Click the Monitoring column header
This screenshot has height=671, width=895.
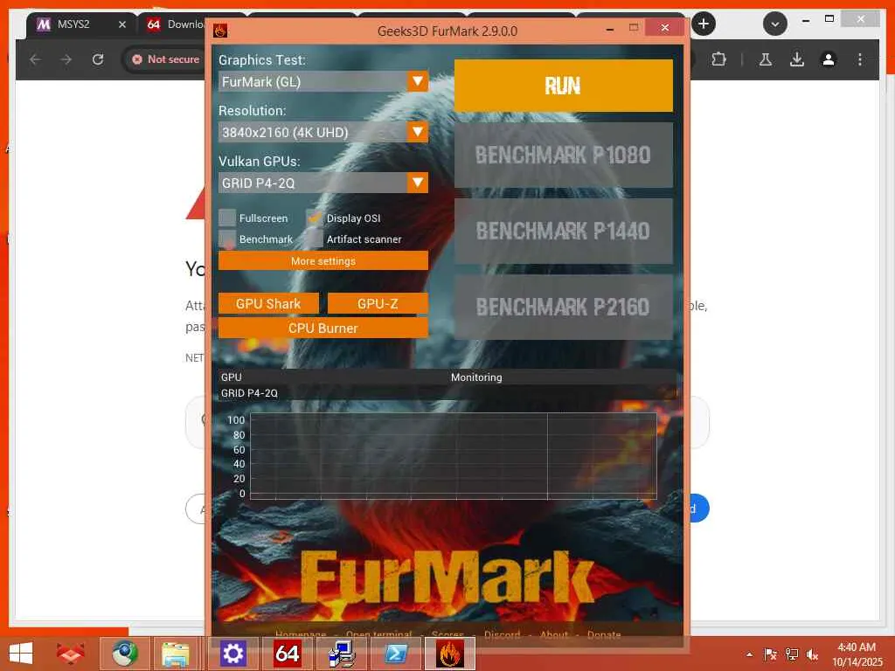click(x=476, y=377)
